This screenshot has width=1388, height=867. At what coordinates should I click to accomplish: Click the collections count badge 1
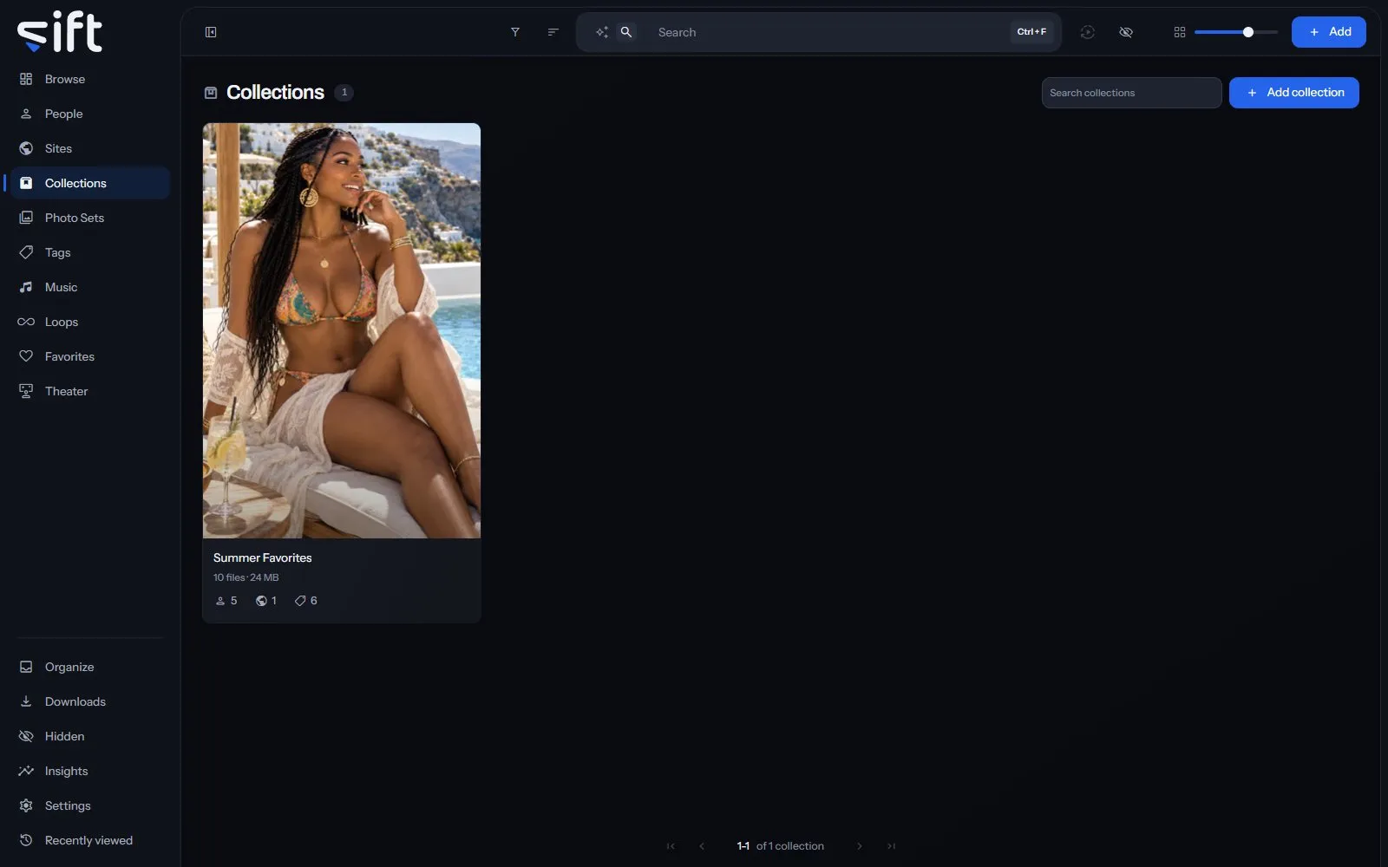tap(344, 92)
